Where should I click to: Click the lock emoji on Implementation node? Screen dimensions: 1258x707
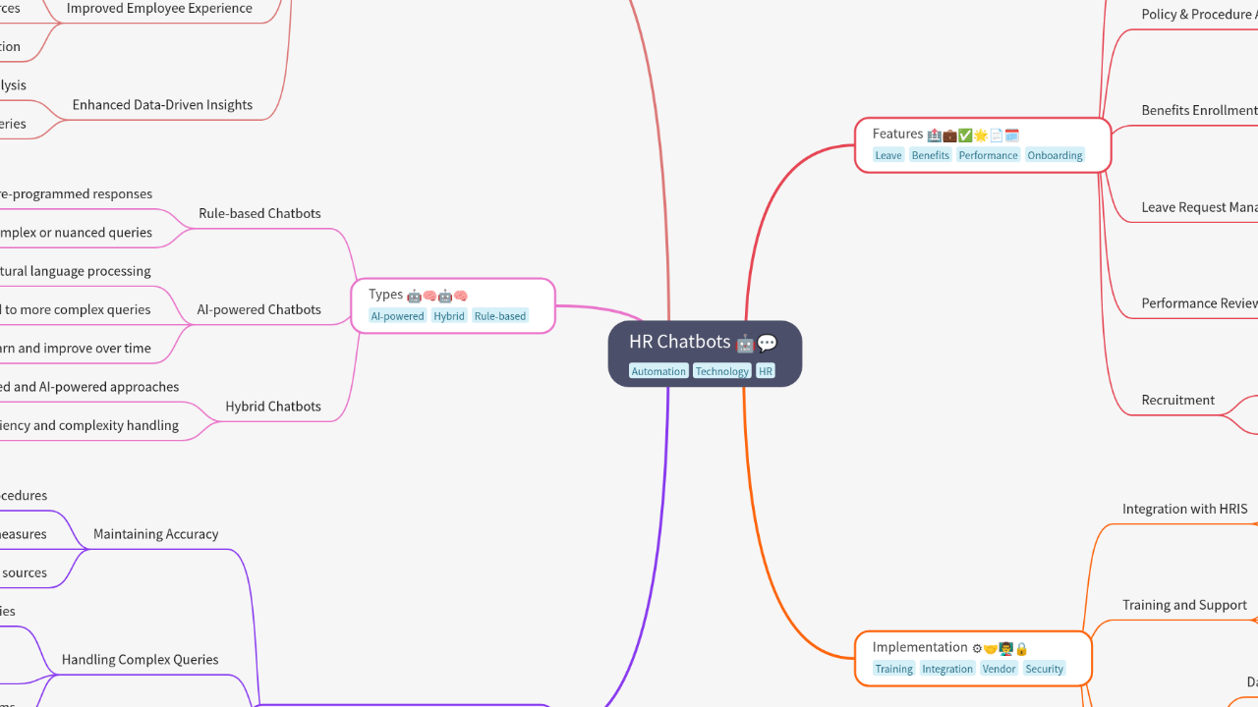point(1021,648)
